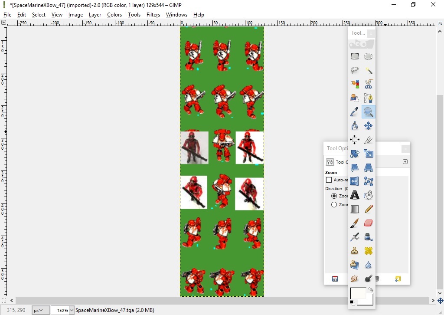Open the Layer menu
The height and width of the screenshot is (315, 444).
95,15
